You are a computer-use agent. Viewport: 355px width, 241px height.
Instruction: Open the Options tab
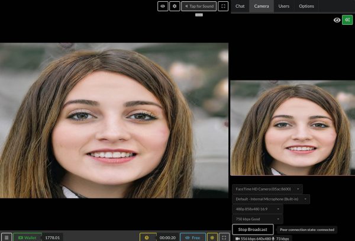pos(306,6)
